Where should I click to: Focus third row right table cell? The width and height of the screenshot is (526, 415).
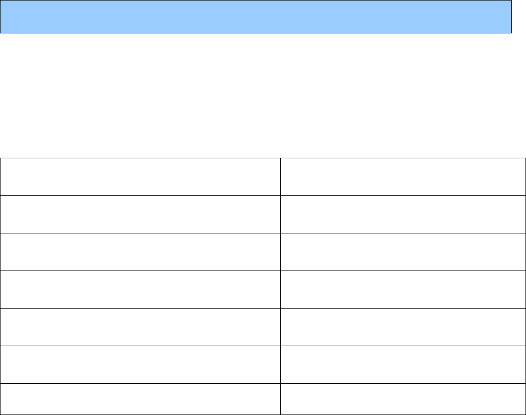point(403,252)
